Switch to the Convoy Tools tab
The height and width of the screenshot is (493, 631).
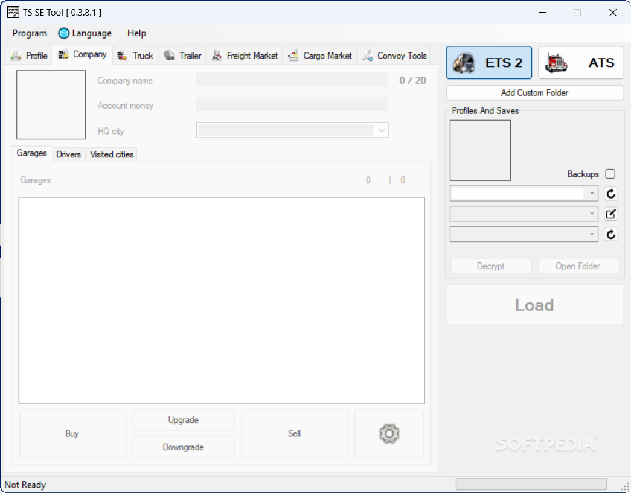394,56
